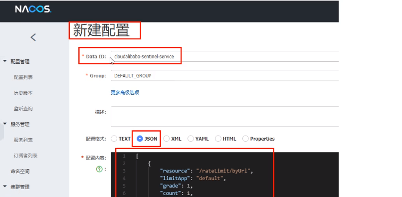Click the 新建配置 page heading

pyautogui.click(x=101, y=30)
